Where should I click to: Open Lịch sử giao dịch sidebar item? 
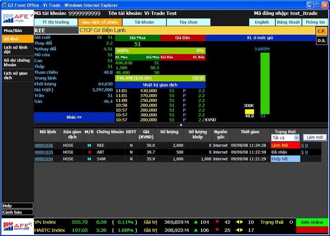pos(18,76)
